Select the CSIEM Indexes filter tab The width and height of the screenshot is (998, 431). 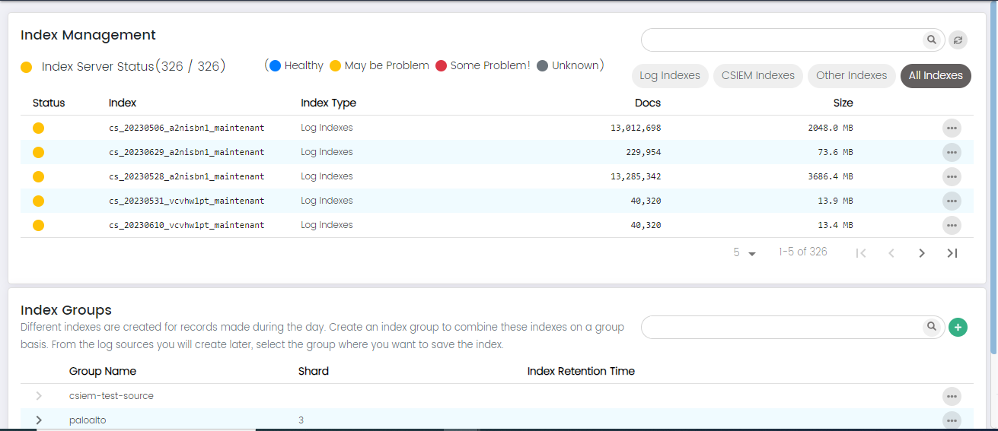757,76
